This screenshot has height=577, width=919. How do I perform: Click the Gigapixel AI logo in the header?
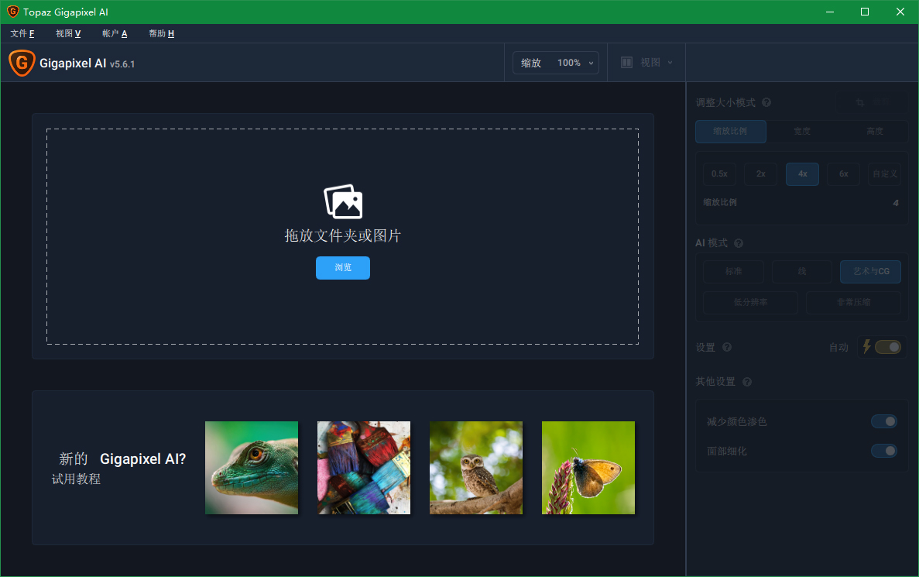point(22,63)
